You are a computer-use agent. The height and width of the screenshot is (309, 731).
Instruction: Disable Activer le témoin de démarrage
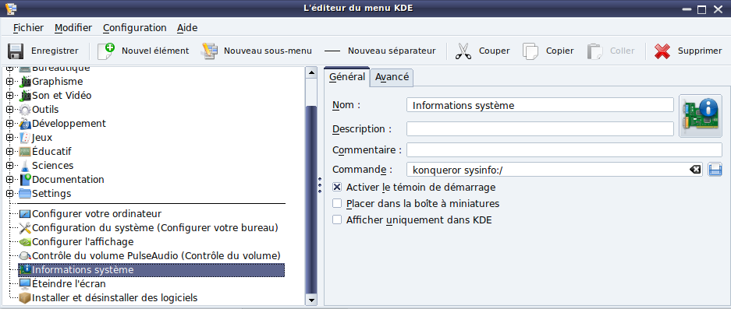point(337,187)
